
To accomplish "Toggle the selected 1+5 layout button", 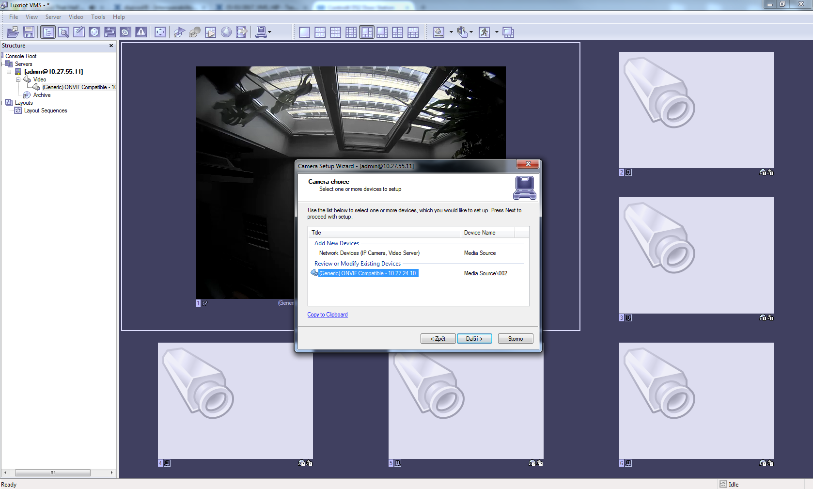I will click(367, 32).
